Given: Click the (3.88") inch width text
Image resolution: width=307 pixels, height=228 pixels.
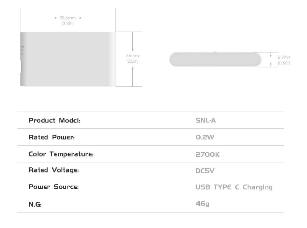Looking at the screenshot, I should [67, 23].
